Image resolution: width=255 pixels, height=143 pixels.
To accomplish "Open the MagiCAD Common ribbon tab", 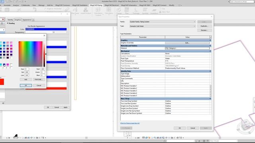I will (x=63, y=5).
